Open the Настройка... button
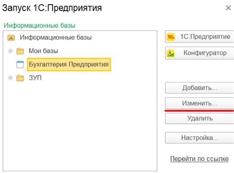 (x=200, y=137)
